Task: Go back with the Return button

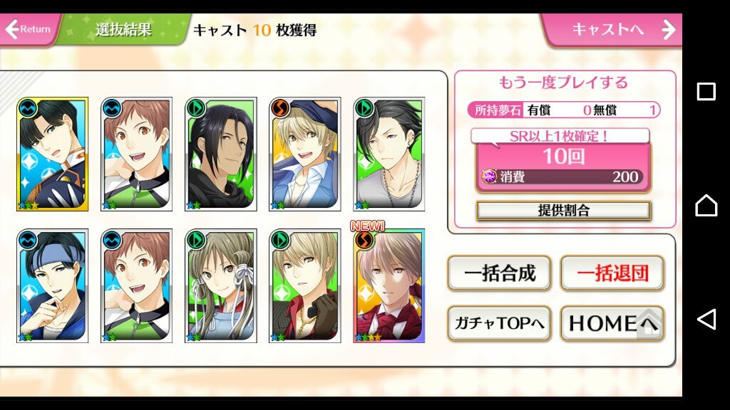Action: pyautogui.click(x=29, y=29)
